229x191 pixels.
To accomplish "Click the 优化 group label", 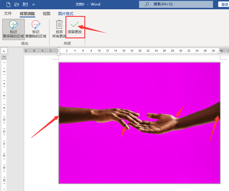I will click(x=25, y=44).
